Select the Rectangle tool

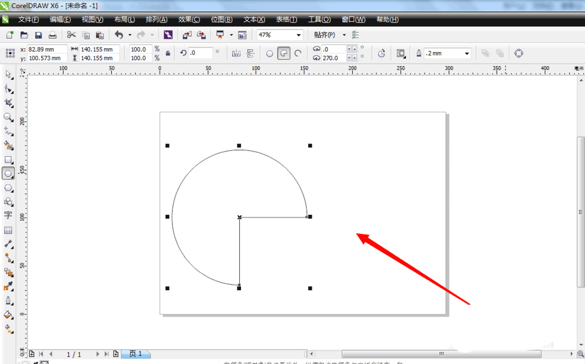coord(9,160)
